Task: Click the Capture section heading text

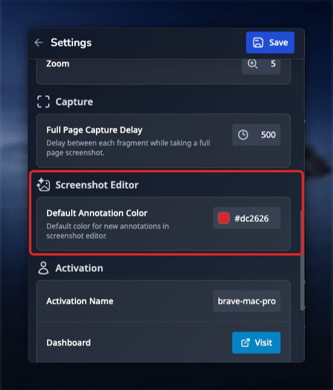Action: pyautogui.click(x=74, y=102)
